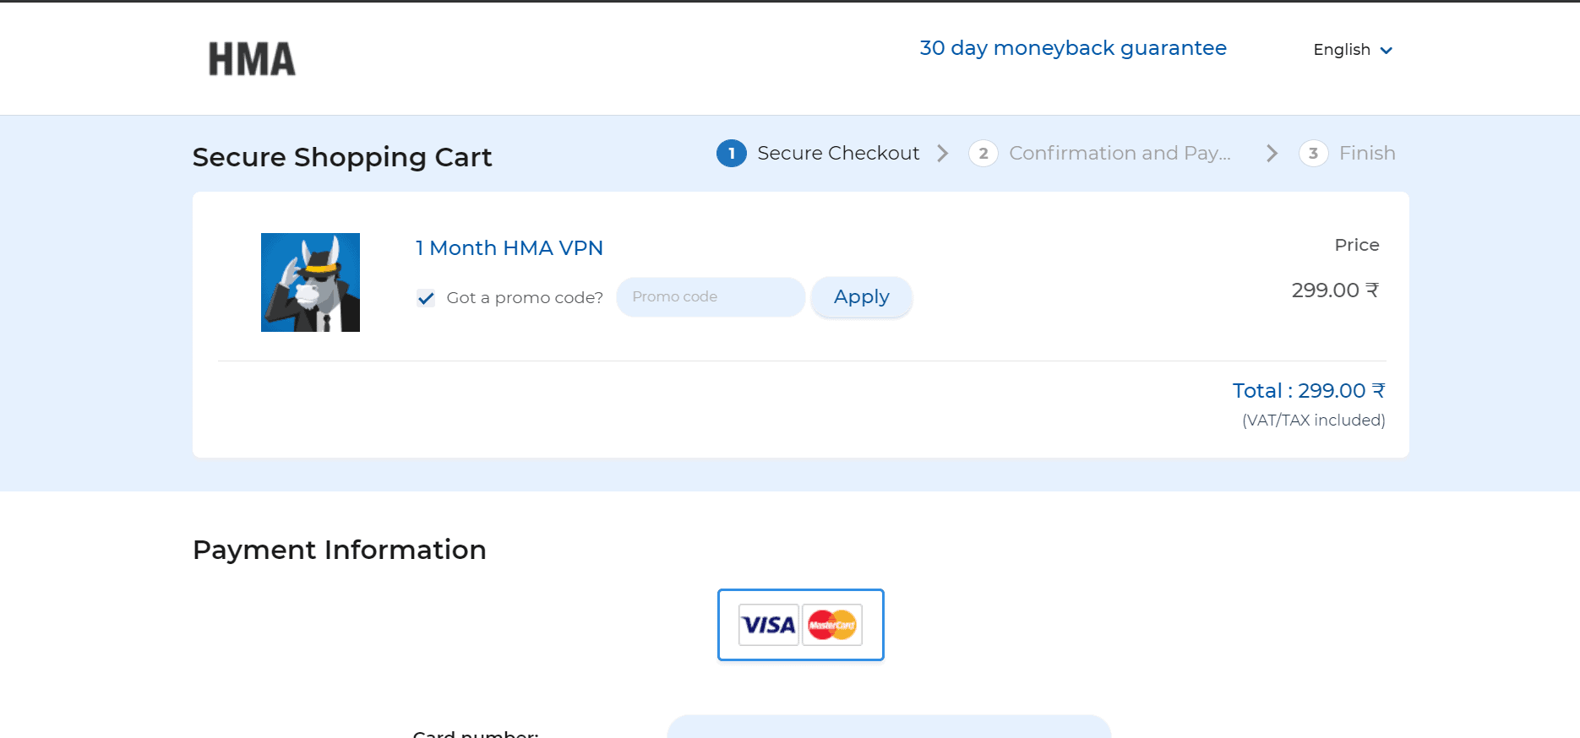Select the Visa MasterCard payment option

coord(801,625)
